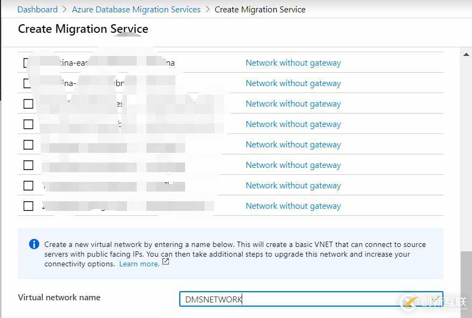Viewport: 472px width, 318px height.
Task: Click the scrollbar up arrow
Action: [466, 54]
